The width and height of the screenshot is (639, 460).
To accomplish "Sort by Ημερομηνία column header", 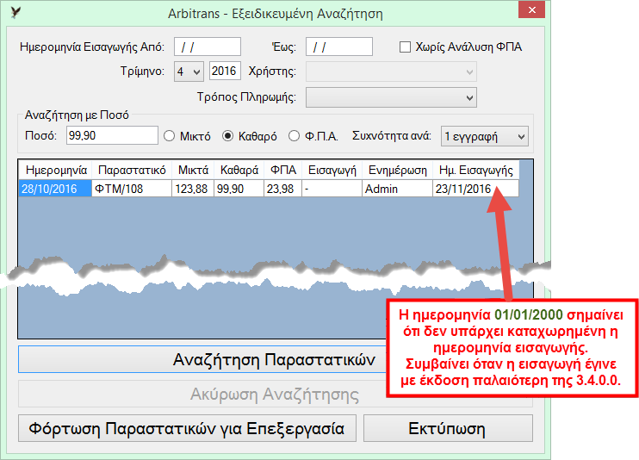I will click(x=55, y=170).
